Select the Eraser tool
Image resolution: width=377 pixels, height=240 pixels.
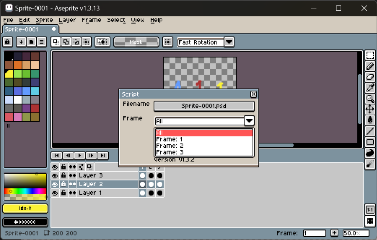click(370, 77)
